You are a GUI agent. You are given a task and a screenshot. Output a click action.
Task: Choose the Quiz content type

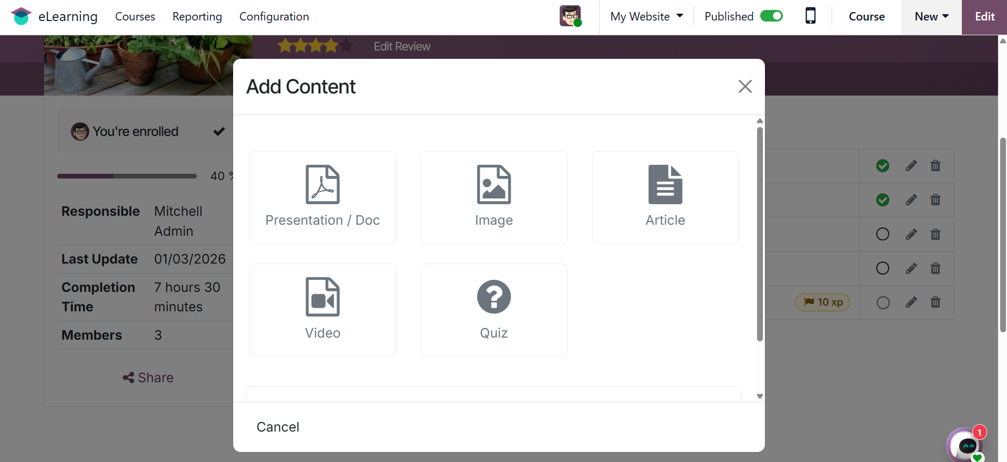[494, 310]
